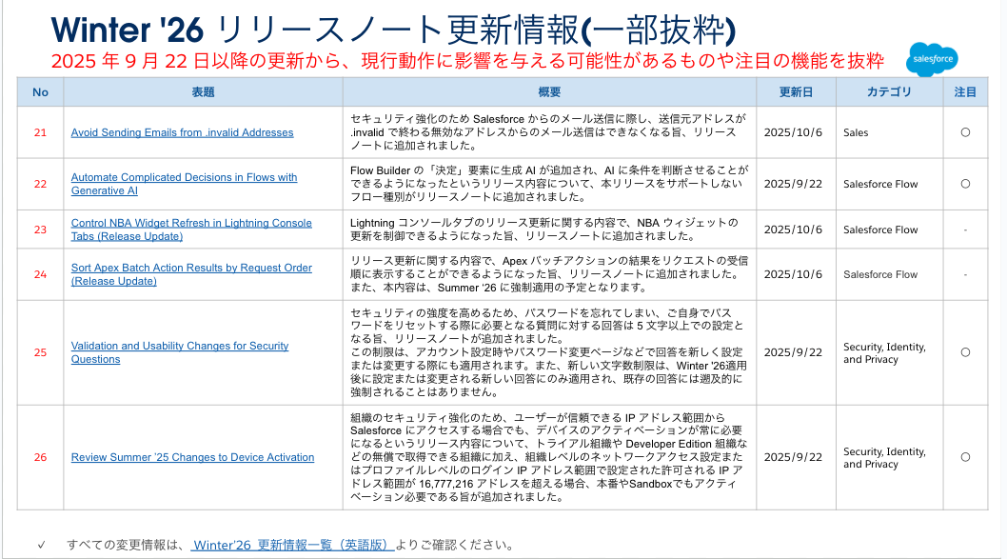Viewport: 1007px width, 559px height.
Task: Select row number 22 cell
Action: 41,184
